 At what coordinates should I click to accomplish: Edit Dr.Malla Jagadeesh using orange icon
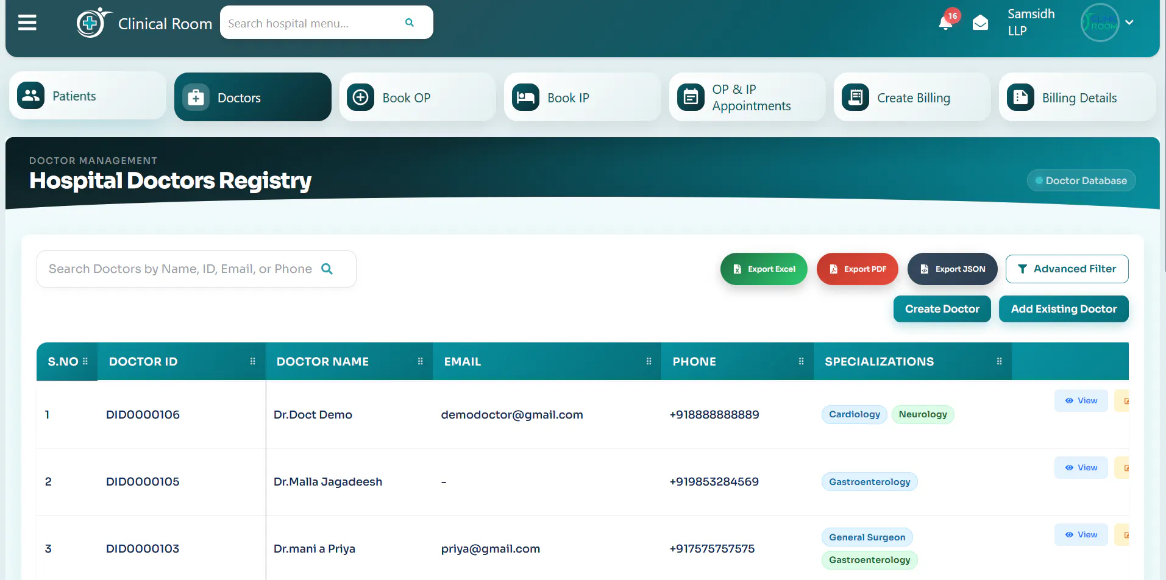coord(1123,467)
